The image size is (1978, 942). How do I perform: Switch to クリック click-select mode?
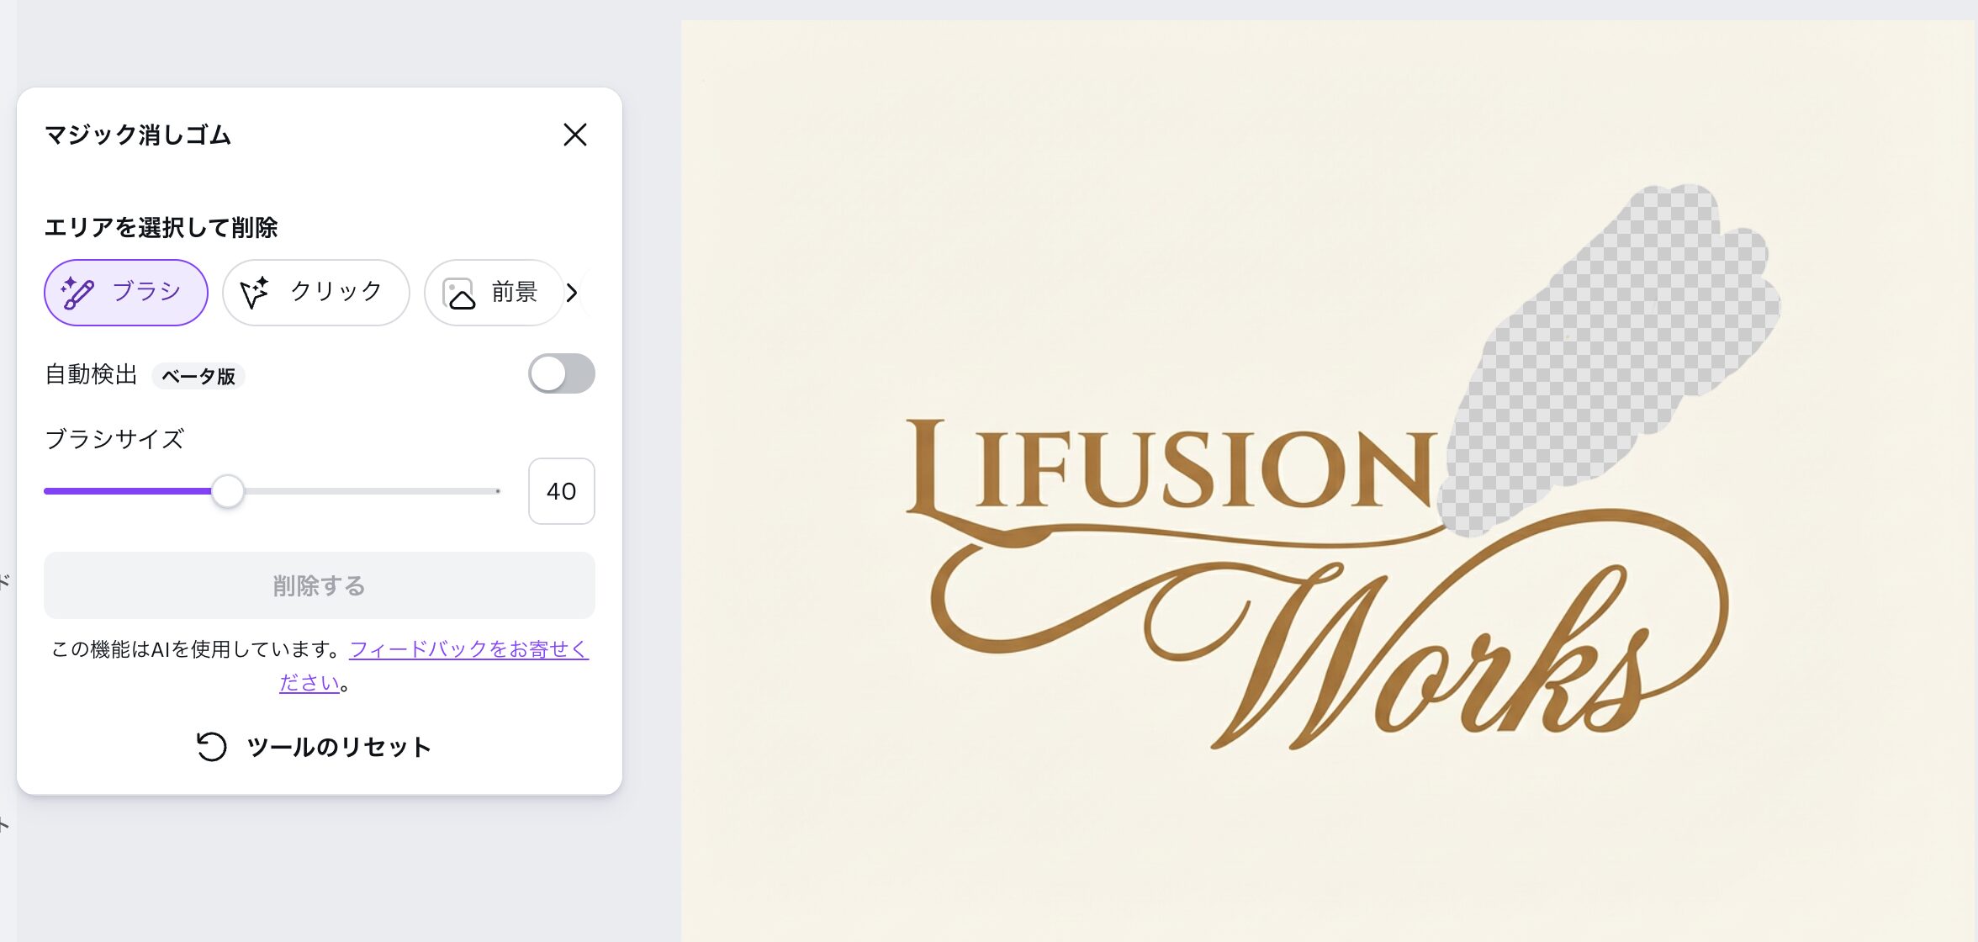(x=315, y=293)
